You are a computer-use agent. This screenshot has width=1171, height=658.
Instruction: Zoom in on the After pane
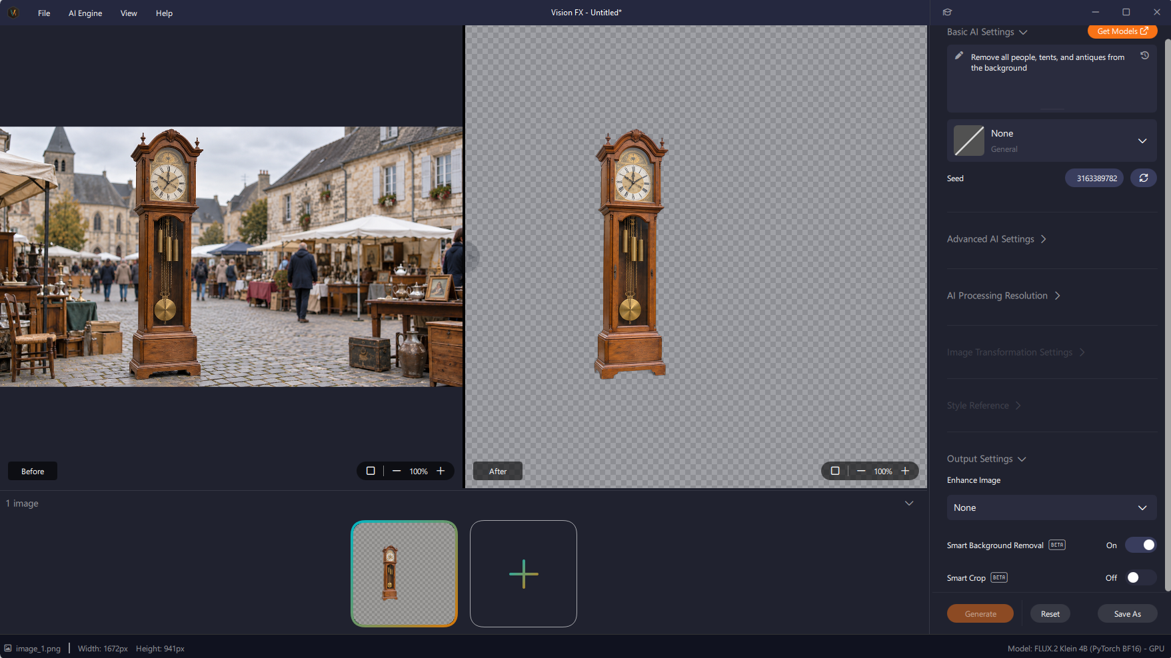tap(905, 471)
